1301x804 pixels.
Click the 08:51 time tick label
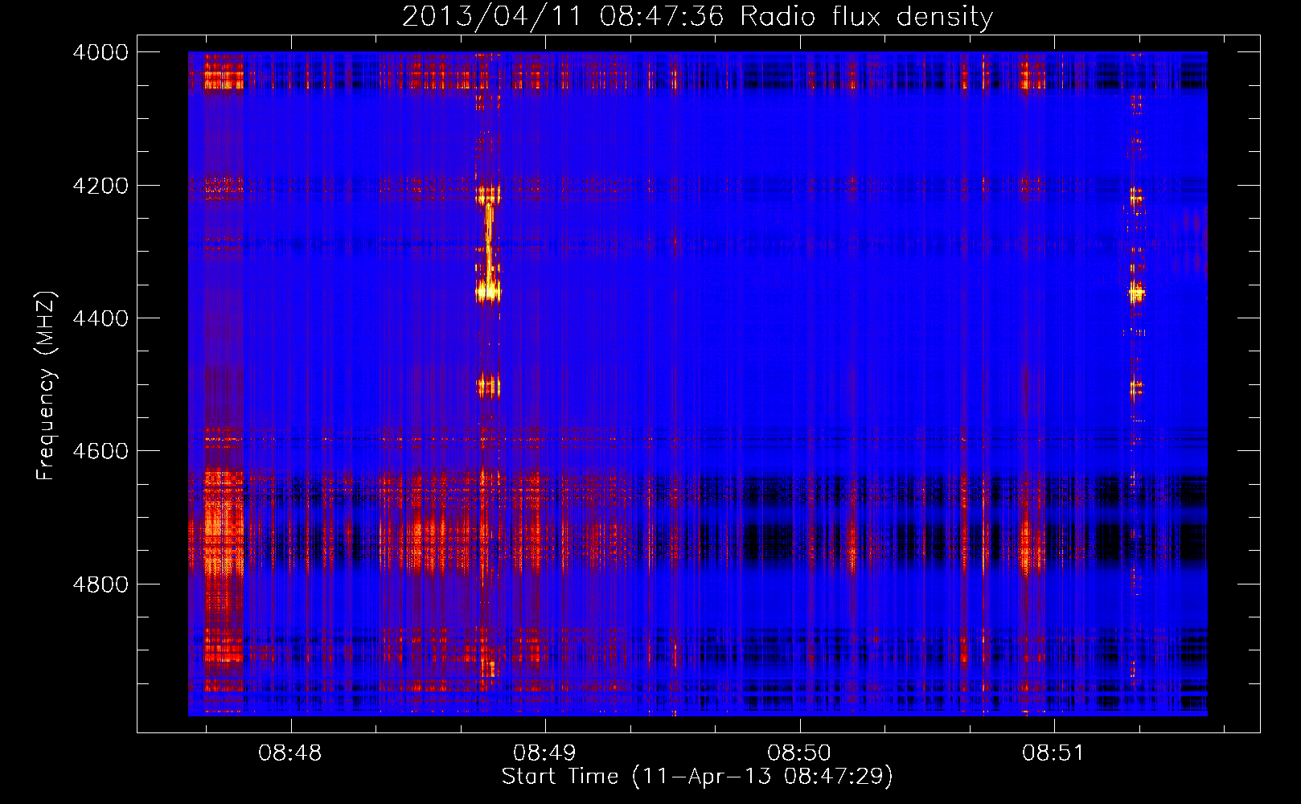[1053, 753]
